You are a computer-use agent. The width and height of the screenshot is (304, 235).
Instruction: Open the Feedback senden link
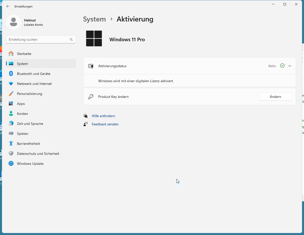point(105,124)
